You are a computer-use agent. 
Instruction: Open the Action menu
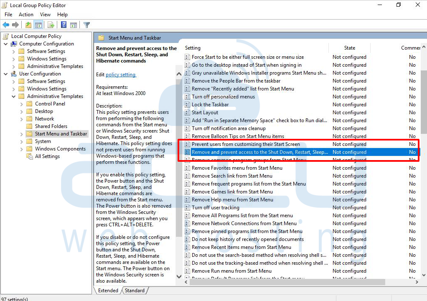(26, 14)
